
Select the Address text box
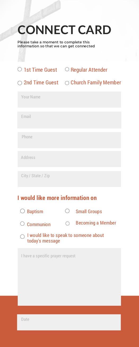(69, 159)
